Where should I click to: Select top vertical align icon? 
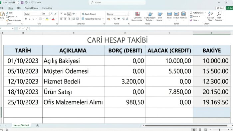[x=61, y=14]
